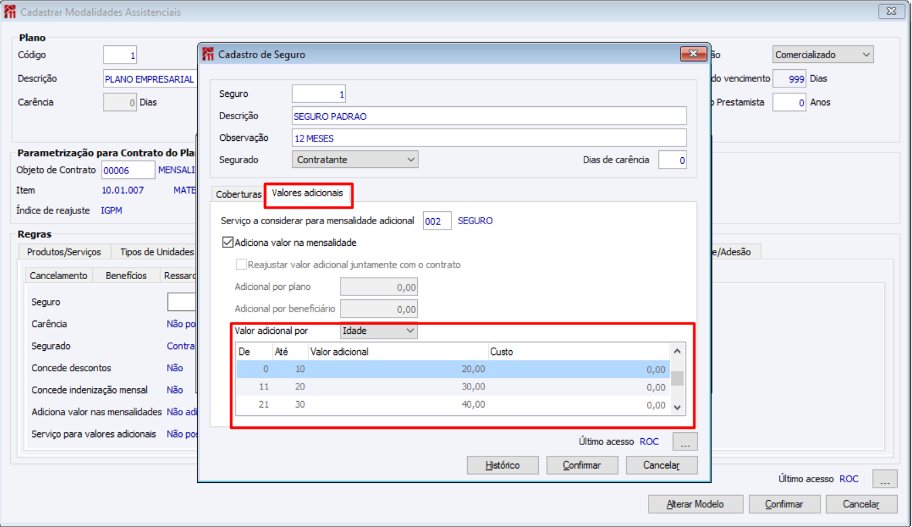Open ellipsis button beside Último acesso in main window
Image resolution: width=912 pixels, height=527 pixels.
pos(885,479)
